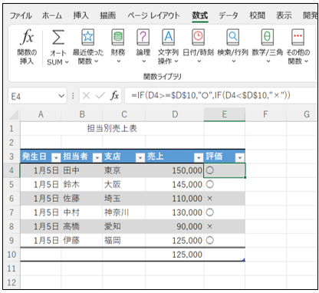
Task: Select row 4 header
Action: pos(12,170)
